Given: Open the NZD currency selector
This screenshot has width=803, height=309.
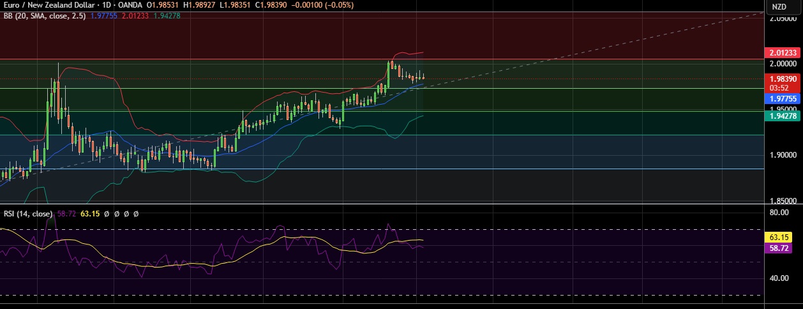Looking at the screenshot, I should pyautogui.click(x=779, y=7).
